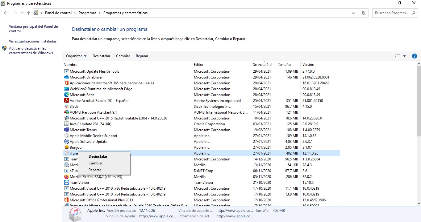The image size is (421, 222).
Task: Click the Java 8 Update 281 icon
Action: tap(66, 124)
